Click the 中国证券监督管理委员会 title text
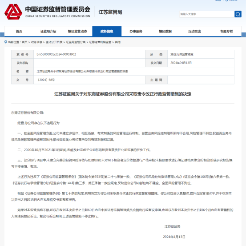Viewport: 246px width, 246px height. [x=58, y=9]
